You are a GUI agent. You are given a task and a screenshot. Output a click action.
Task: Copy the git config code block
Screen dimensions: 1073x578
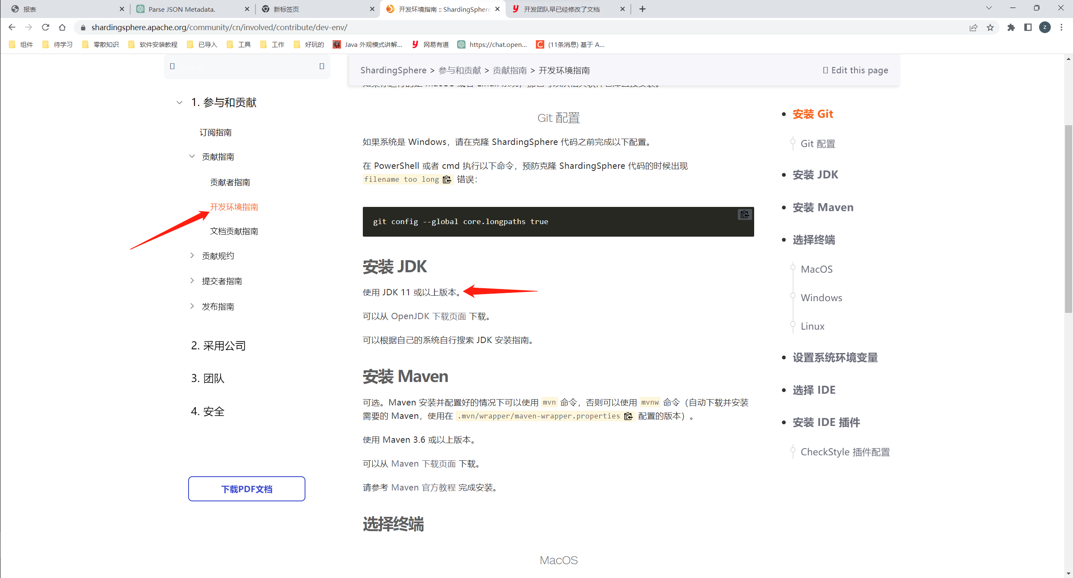744,214
